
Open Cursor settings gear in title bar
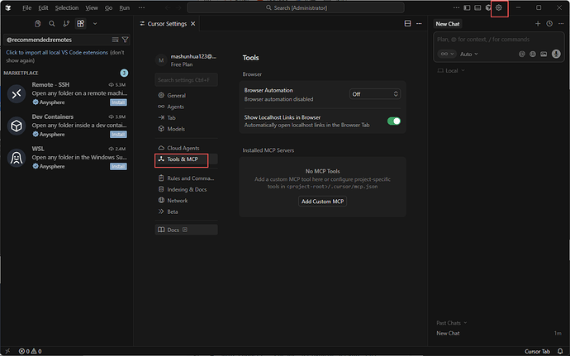click(499, 8)
